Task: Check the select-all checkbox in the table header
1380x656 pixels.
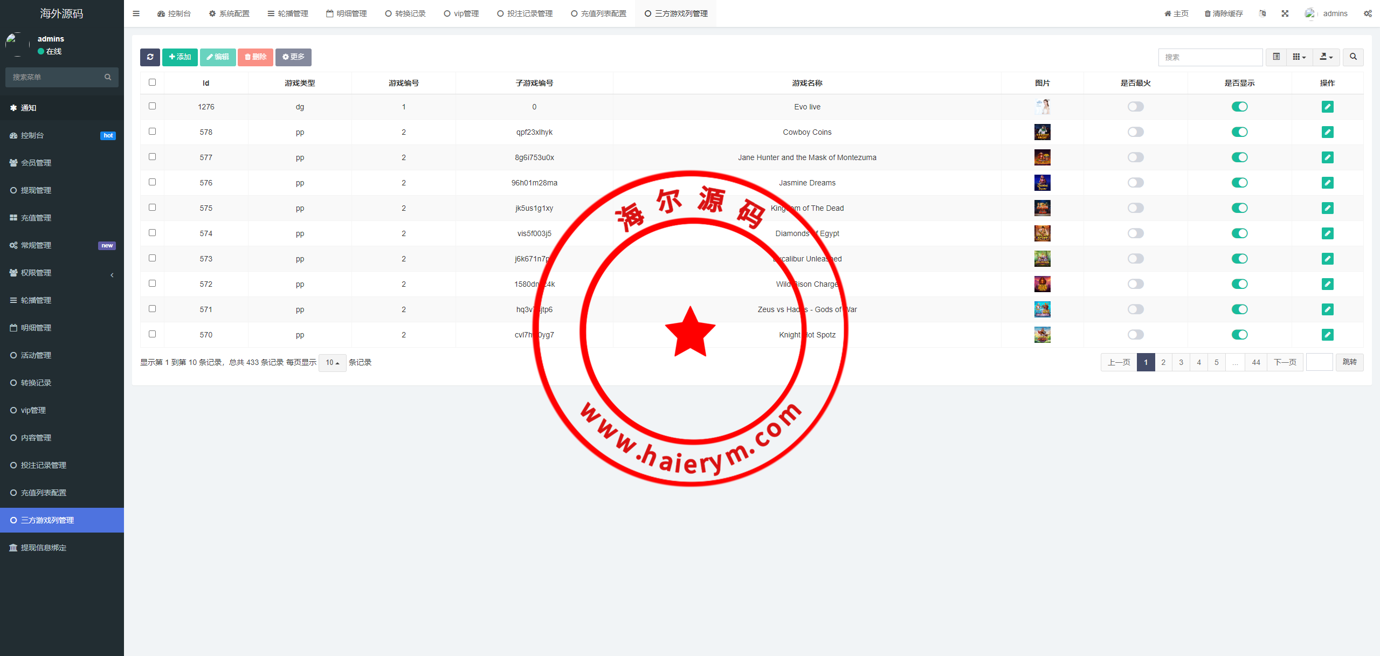Action: (x=152, y=82)
